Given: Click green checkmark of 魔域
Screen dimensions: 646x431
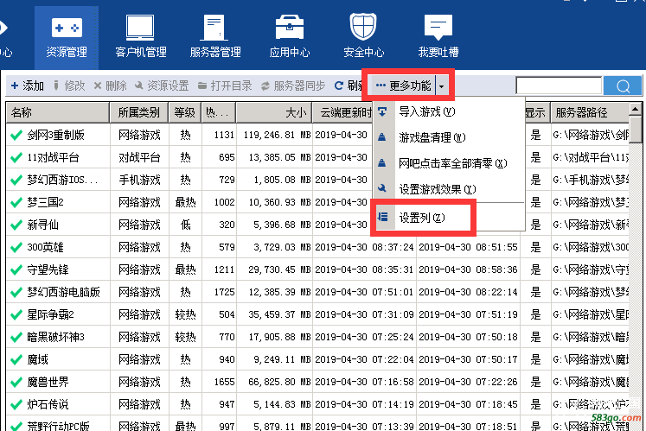Looking at the screenshot, I should 16,360.
